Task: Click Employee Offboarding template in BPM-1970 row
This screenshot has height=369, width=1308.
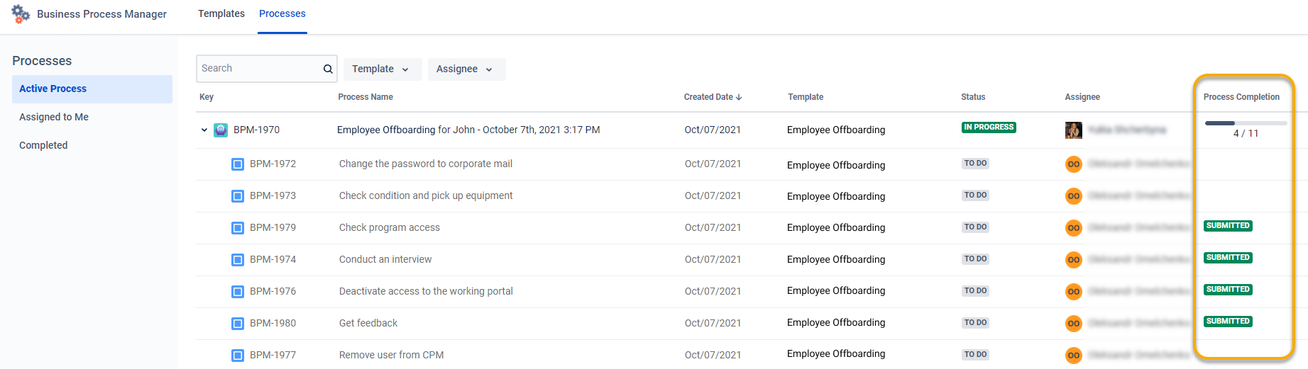Action: pyautogui.click(x=836, y=130)
